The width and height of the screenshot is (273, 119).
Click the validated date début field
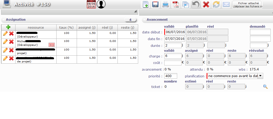[x=175, y=32]
